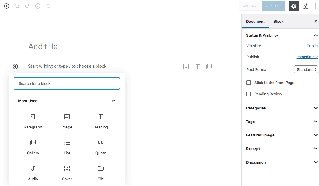Select the List block
This screenshot has height=186, width=319.
(67, 147)
